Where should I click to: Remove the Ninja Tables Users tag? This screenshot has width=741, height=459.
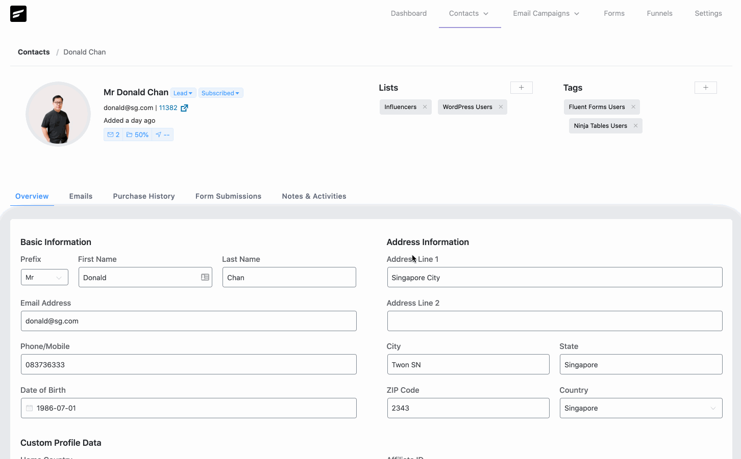[635, 125]
